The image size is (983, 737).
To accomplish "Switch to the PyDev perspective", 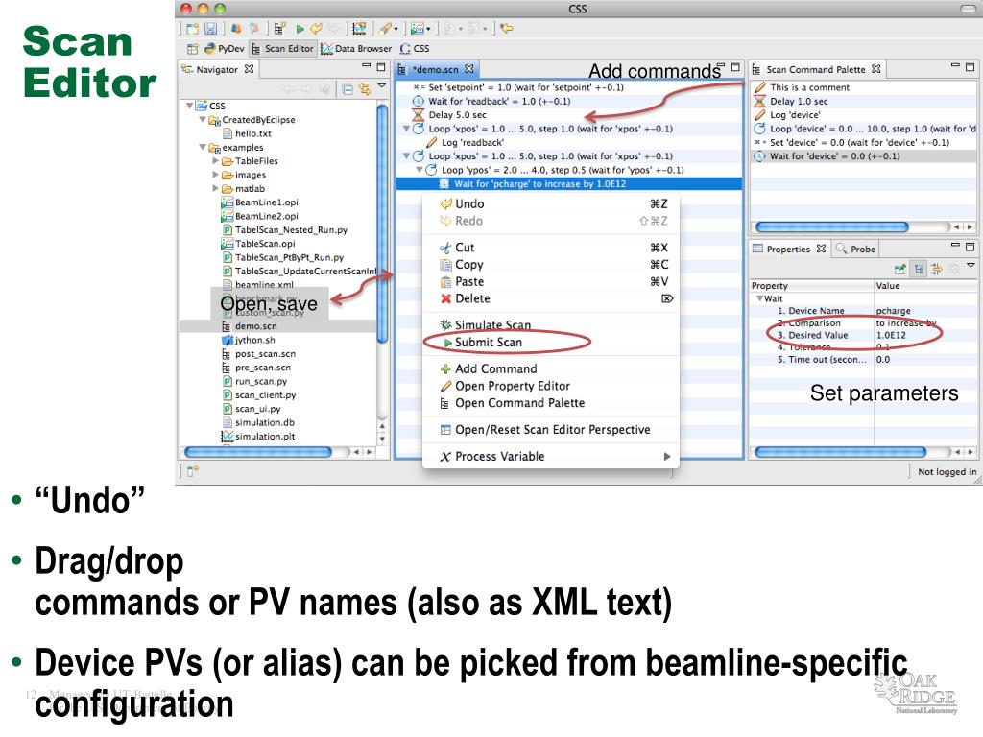I will [x=225, y=48].
